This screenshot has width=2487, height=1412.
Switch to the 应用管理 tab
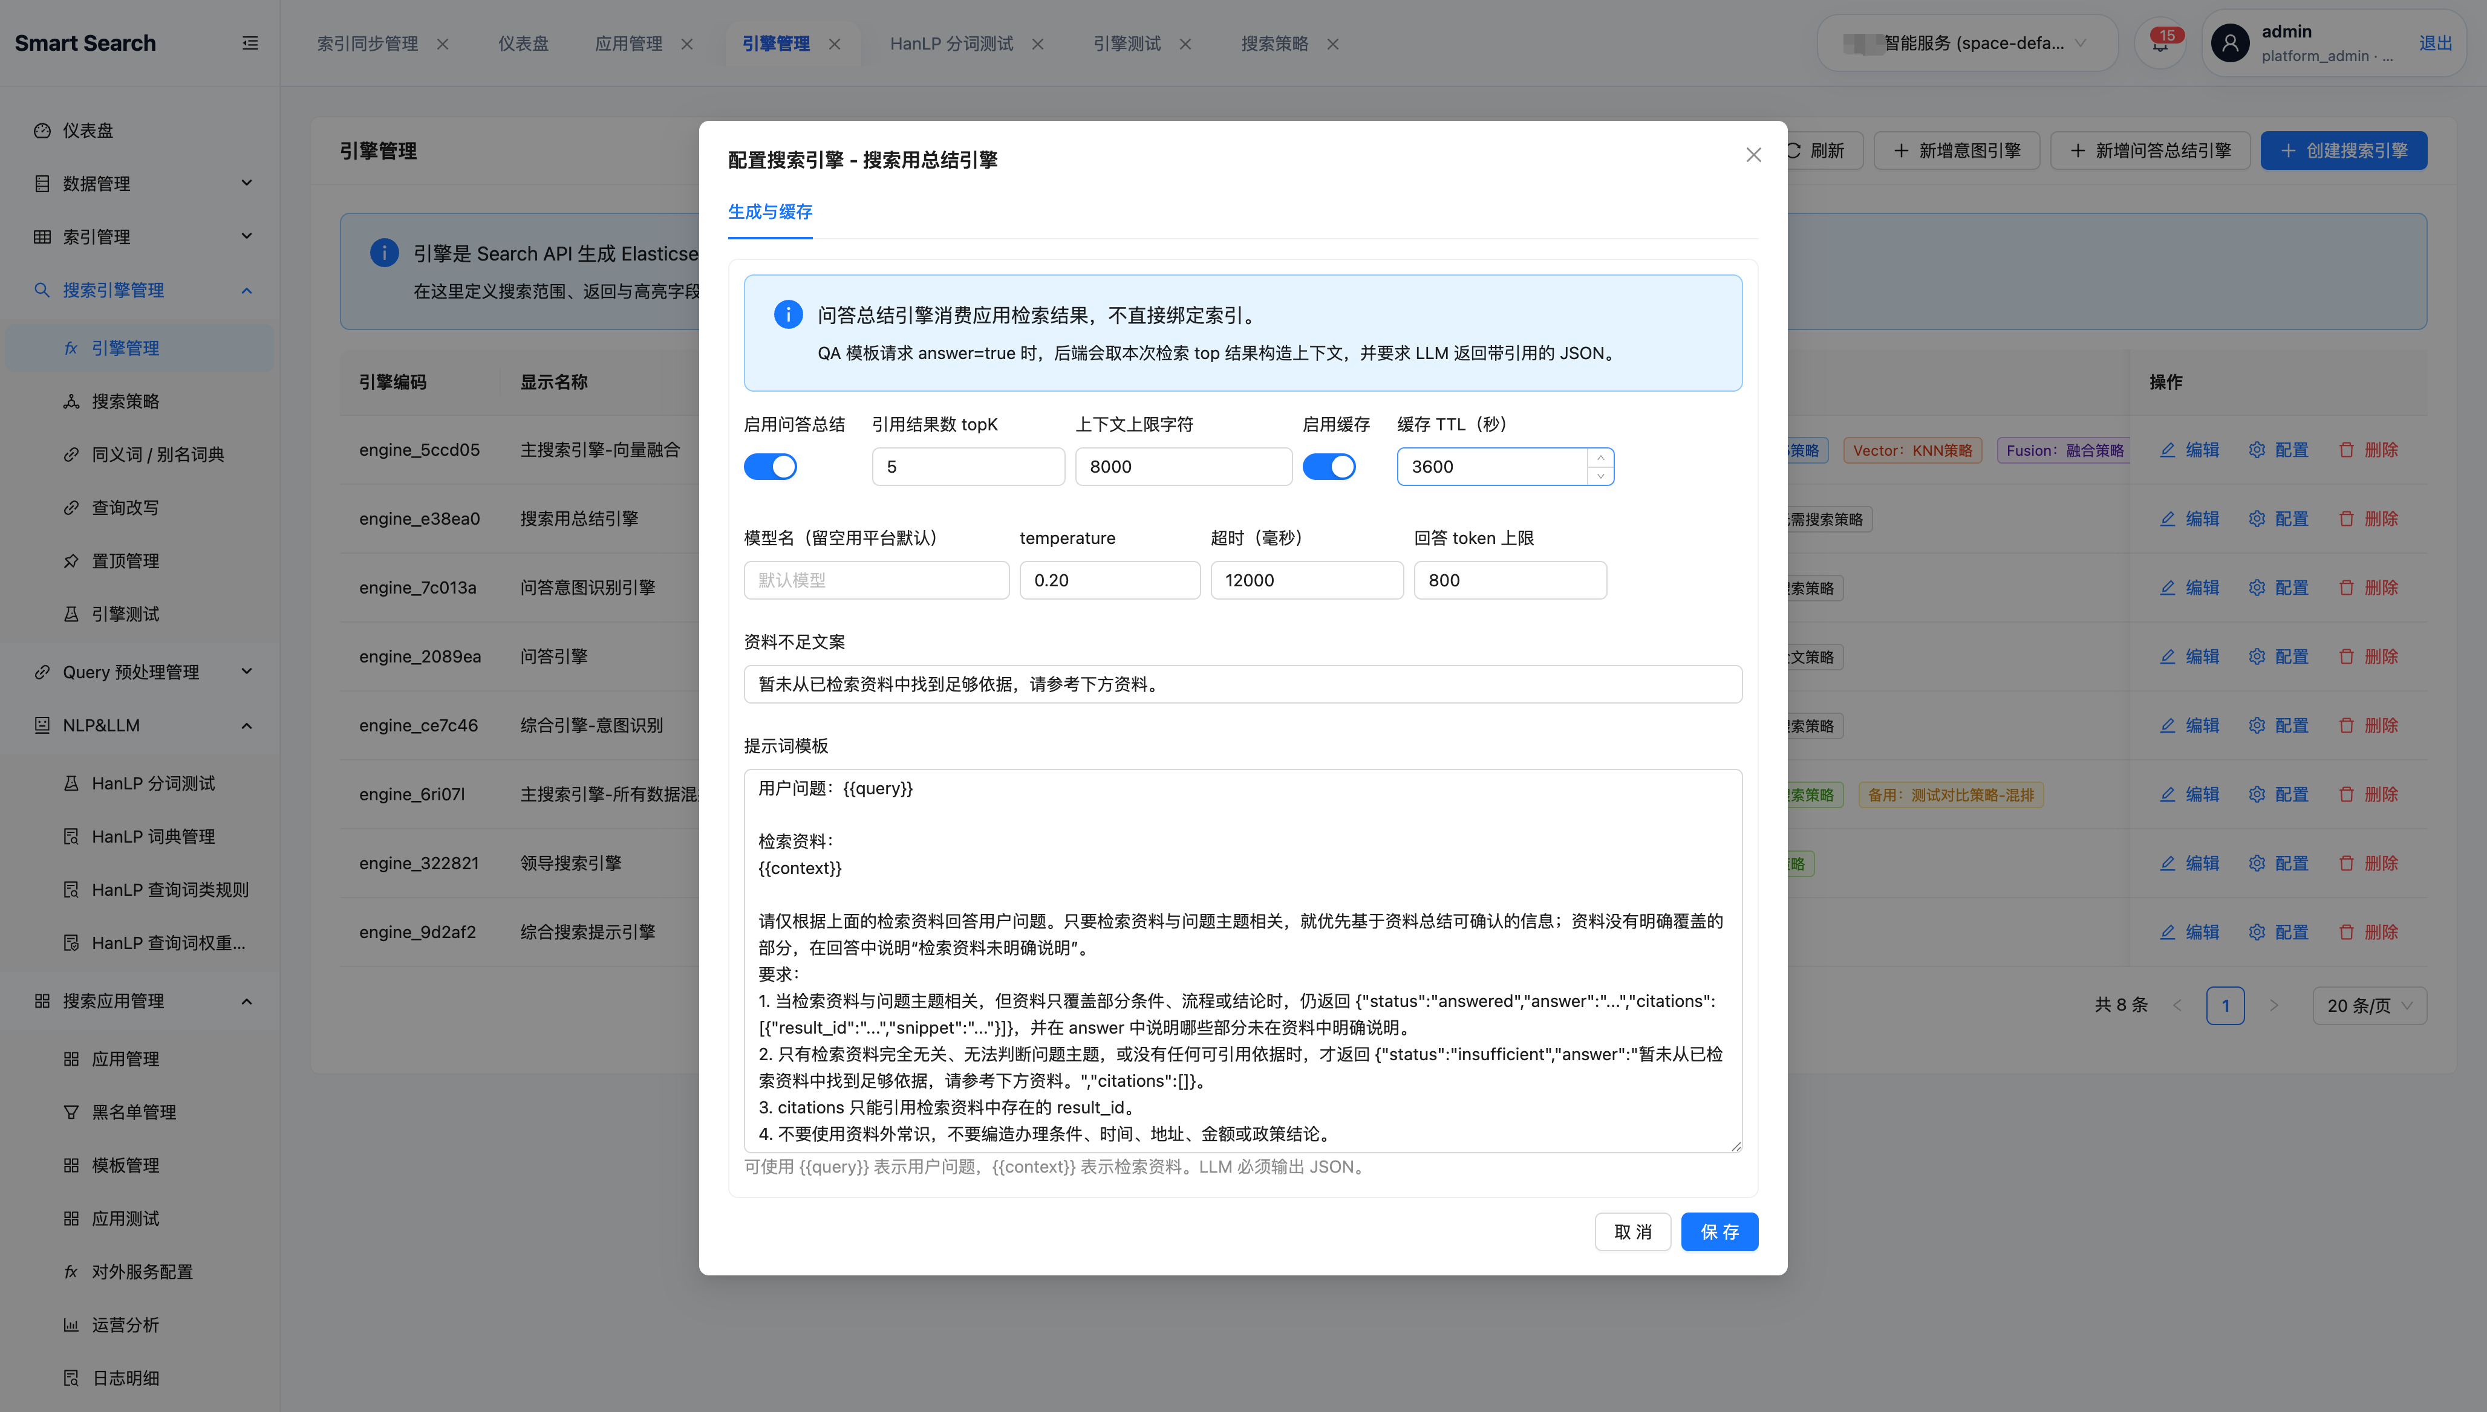[x=628, y=44]
